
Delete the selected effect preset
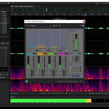coord(56,26)
